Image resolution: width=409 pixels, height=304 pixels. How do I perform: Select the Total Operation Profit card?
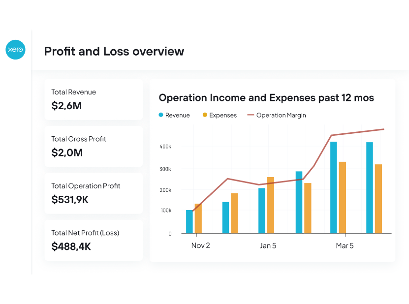tap(94, 193)
